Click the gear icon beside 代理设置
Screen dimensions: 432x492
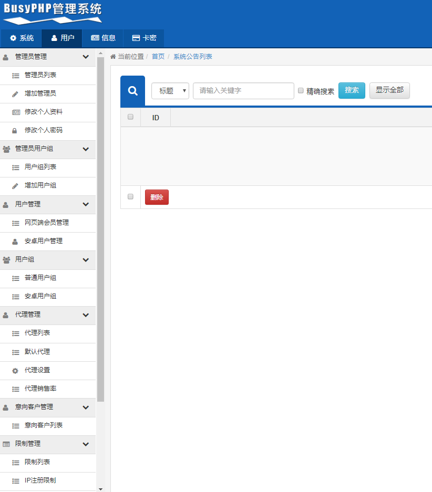(15, 371)
